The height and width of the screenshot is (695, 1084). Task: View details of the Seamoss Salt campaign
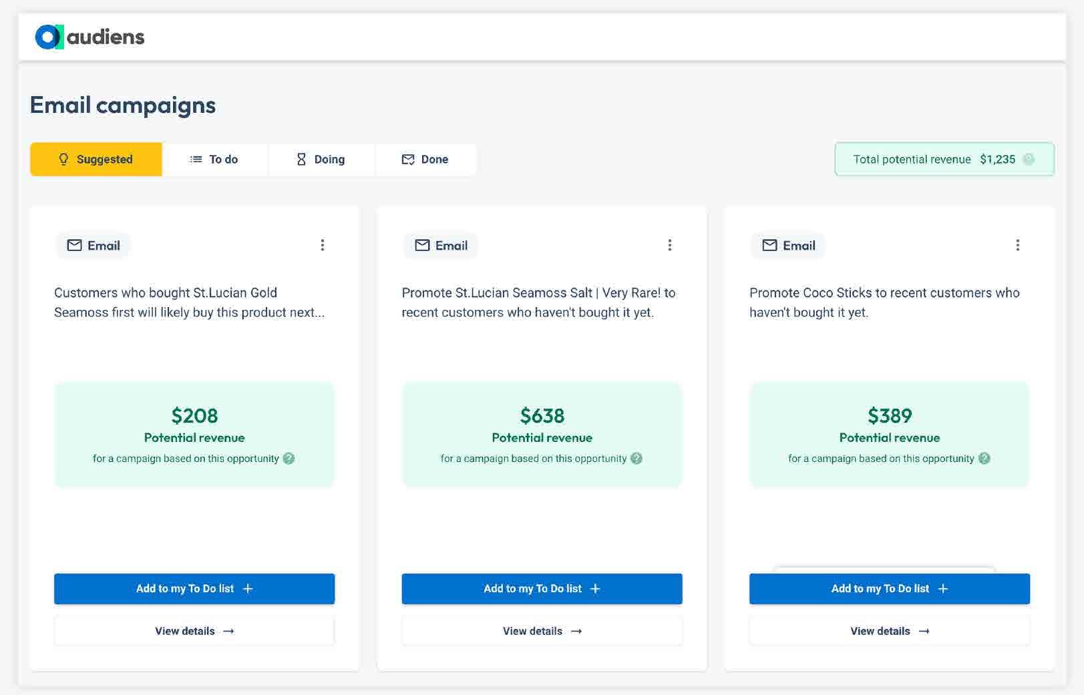(x=542, y=631)
